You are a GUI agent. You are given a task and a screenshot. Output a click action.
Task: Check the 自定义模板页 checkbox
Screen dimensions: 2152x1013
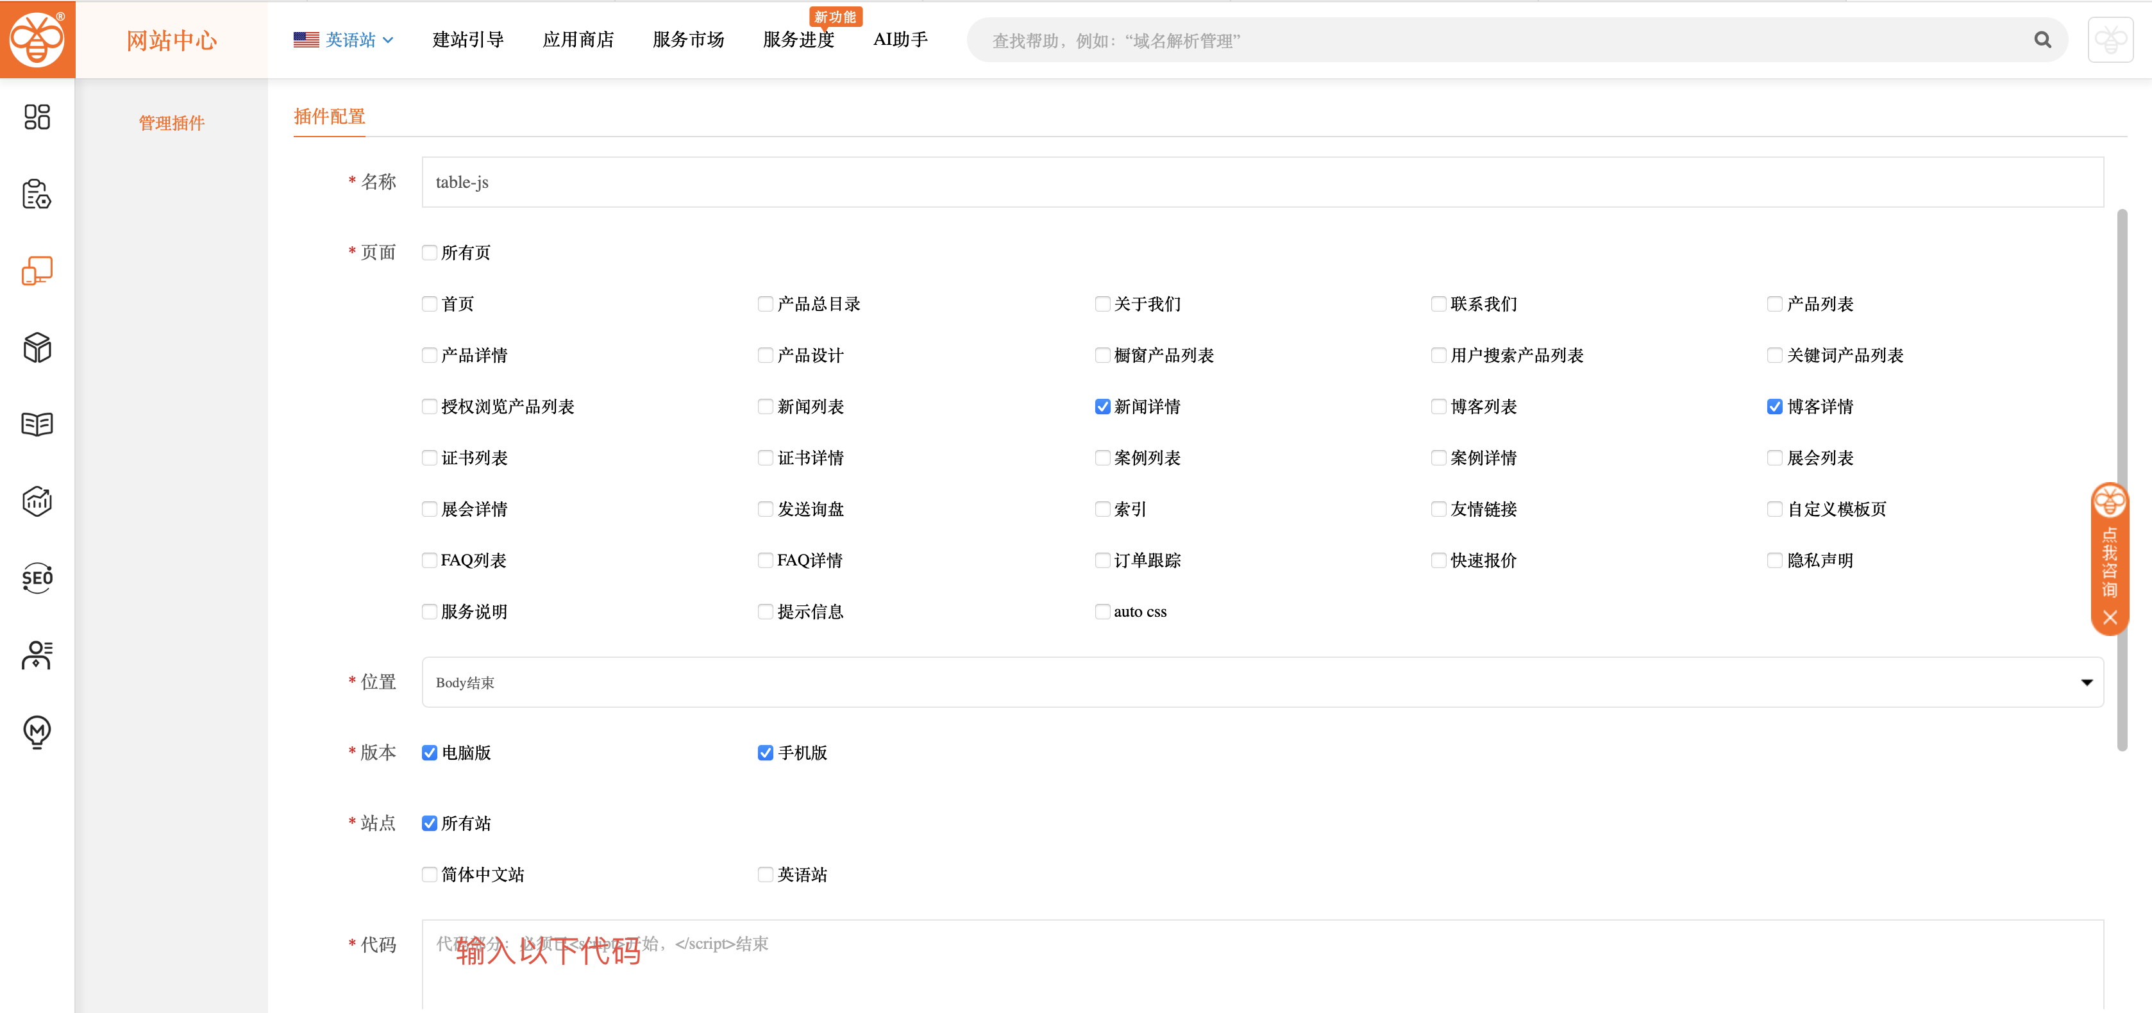point(1775,510)
